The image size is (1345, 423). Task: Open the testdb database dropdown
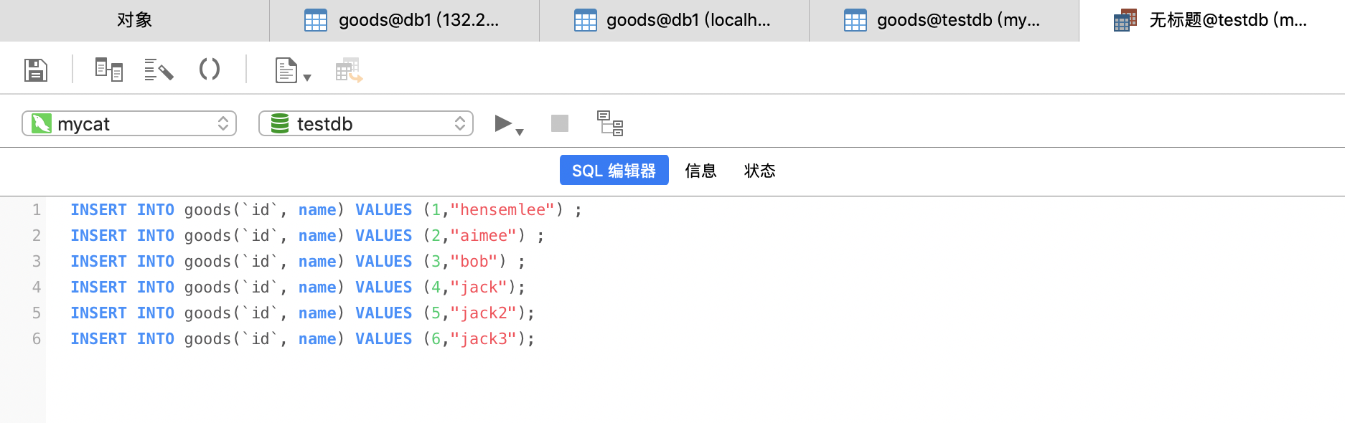tap(366, 123)
